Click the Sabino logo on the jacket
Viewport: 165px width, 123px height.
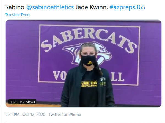103,82
